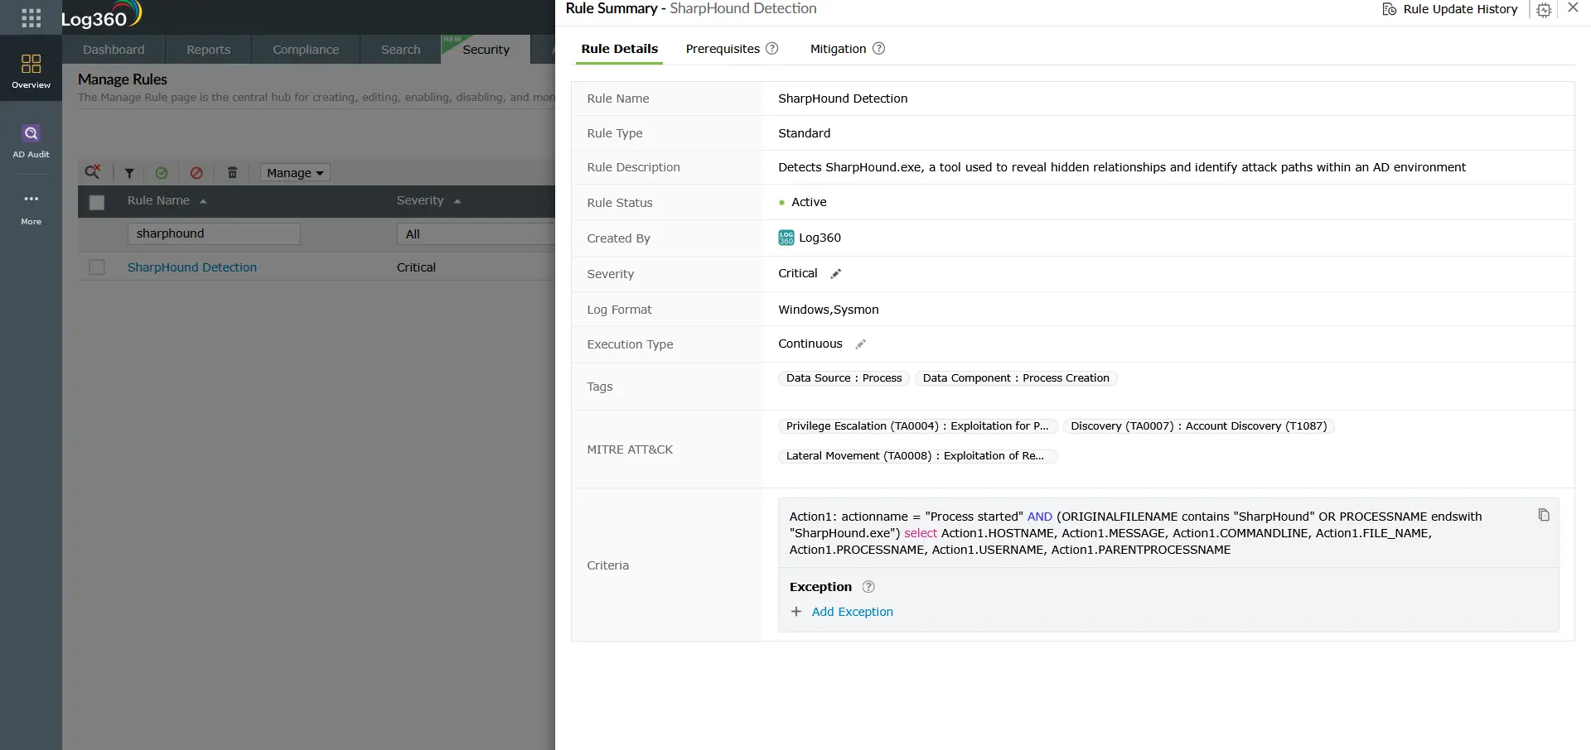Click the Exception help question icon
The height and width of the screenshot is (750, 1591).
(868, 587)
